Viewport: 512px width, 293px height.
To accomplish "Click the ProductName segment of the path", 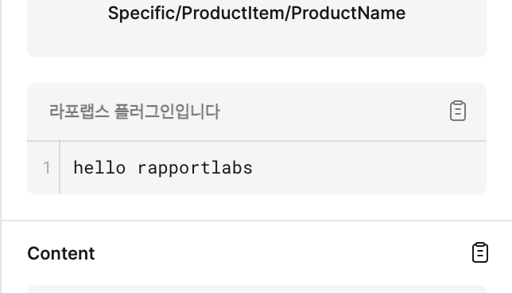I will click(348, 14).
